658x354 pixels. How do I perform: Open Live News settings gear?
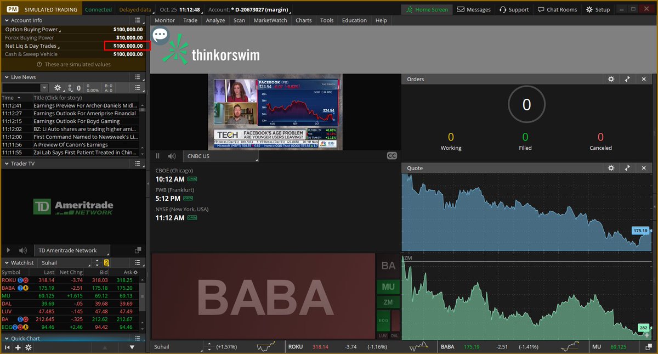tap(57, 88)
